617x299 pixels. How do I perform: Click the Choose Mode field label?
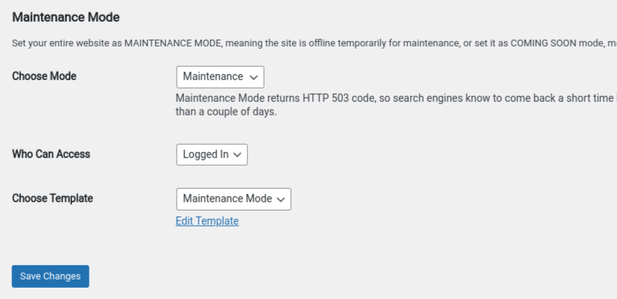(44, 76)
